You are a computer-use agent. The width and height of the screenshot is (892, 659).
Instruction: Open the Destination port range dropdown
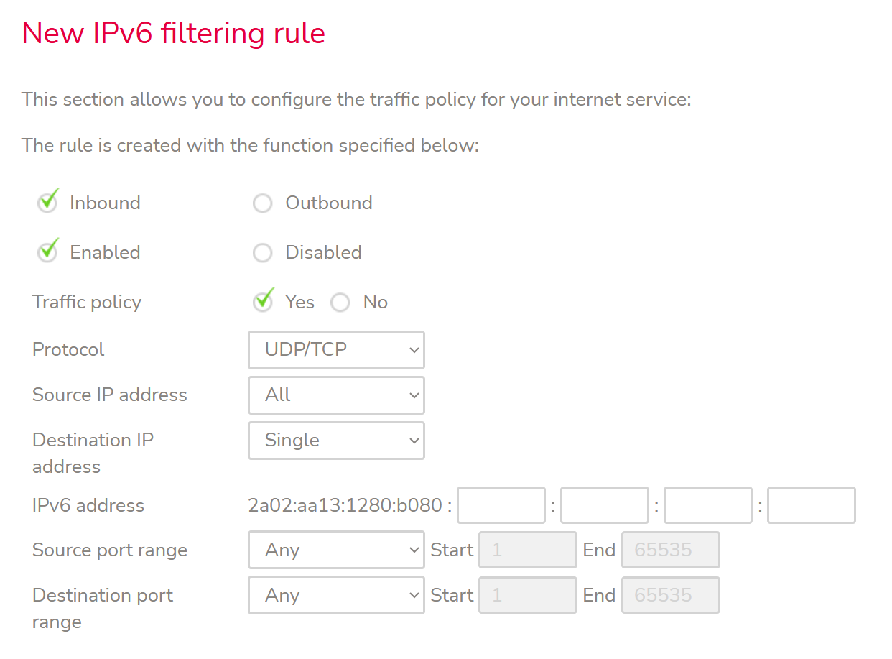click(336, 596)
